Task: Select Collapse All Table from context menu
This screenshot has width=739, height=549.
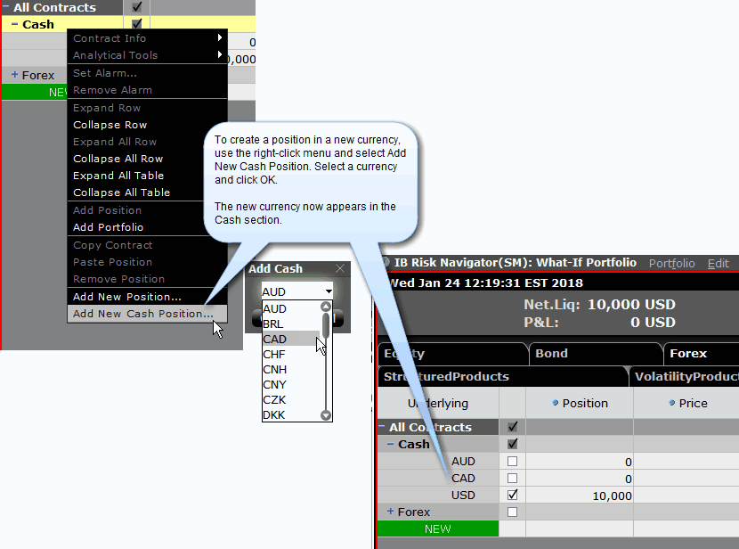Action: tap(121, 193)
